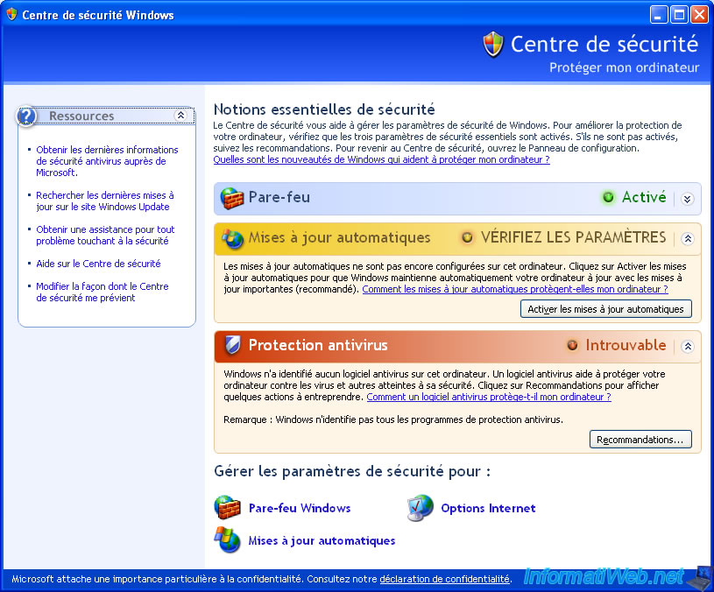The height and width of the screenshot is (592, 714).
Task: Click the Ressources panel title text
Action: coord(81,116)
